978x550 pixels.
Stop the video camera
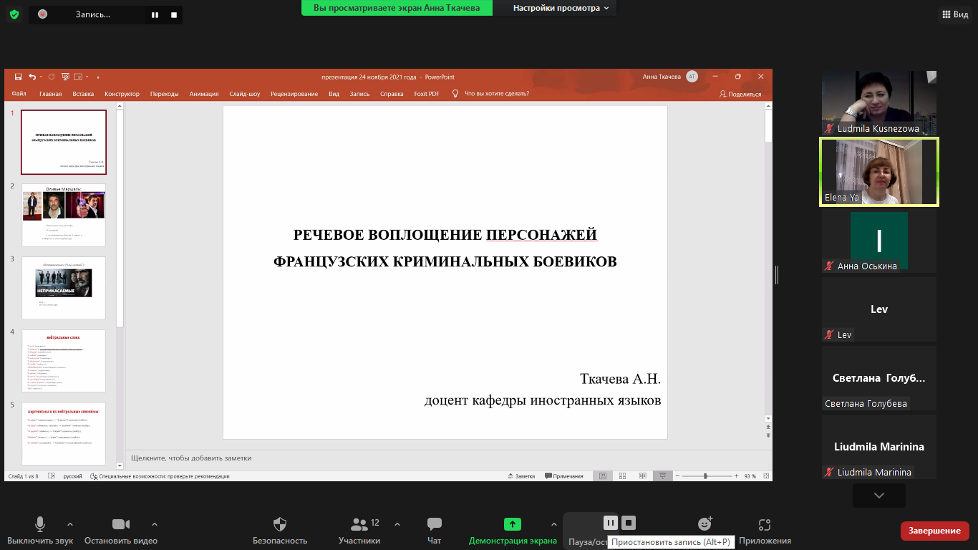[x=120, y=524]
